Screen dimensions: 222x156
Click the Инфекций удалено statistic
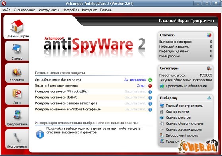click(185, 51)
